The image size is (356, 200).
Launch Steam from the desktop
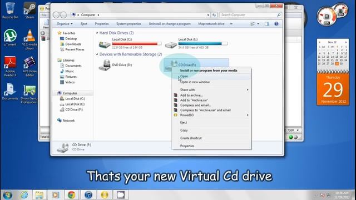click(x=29, y=10)
